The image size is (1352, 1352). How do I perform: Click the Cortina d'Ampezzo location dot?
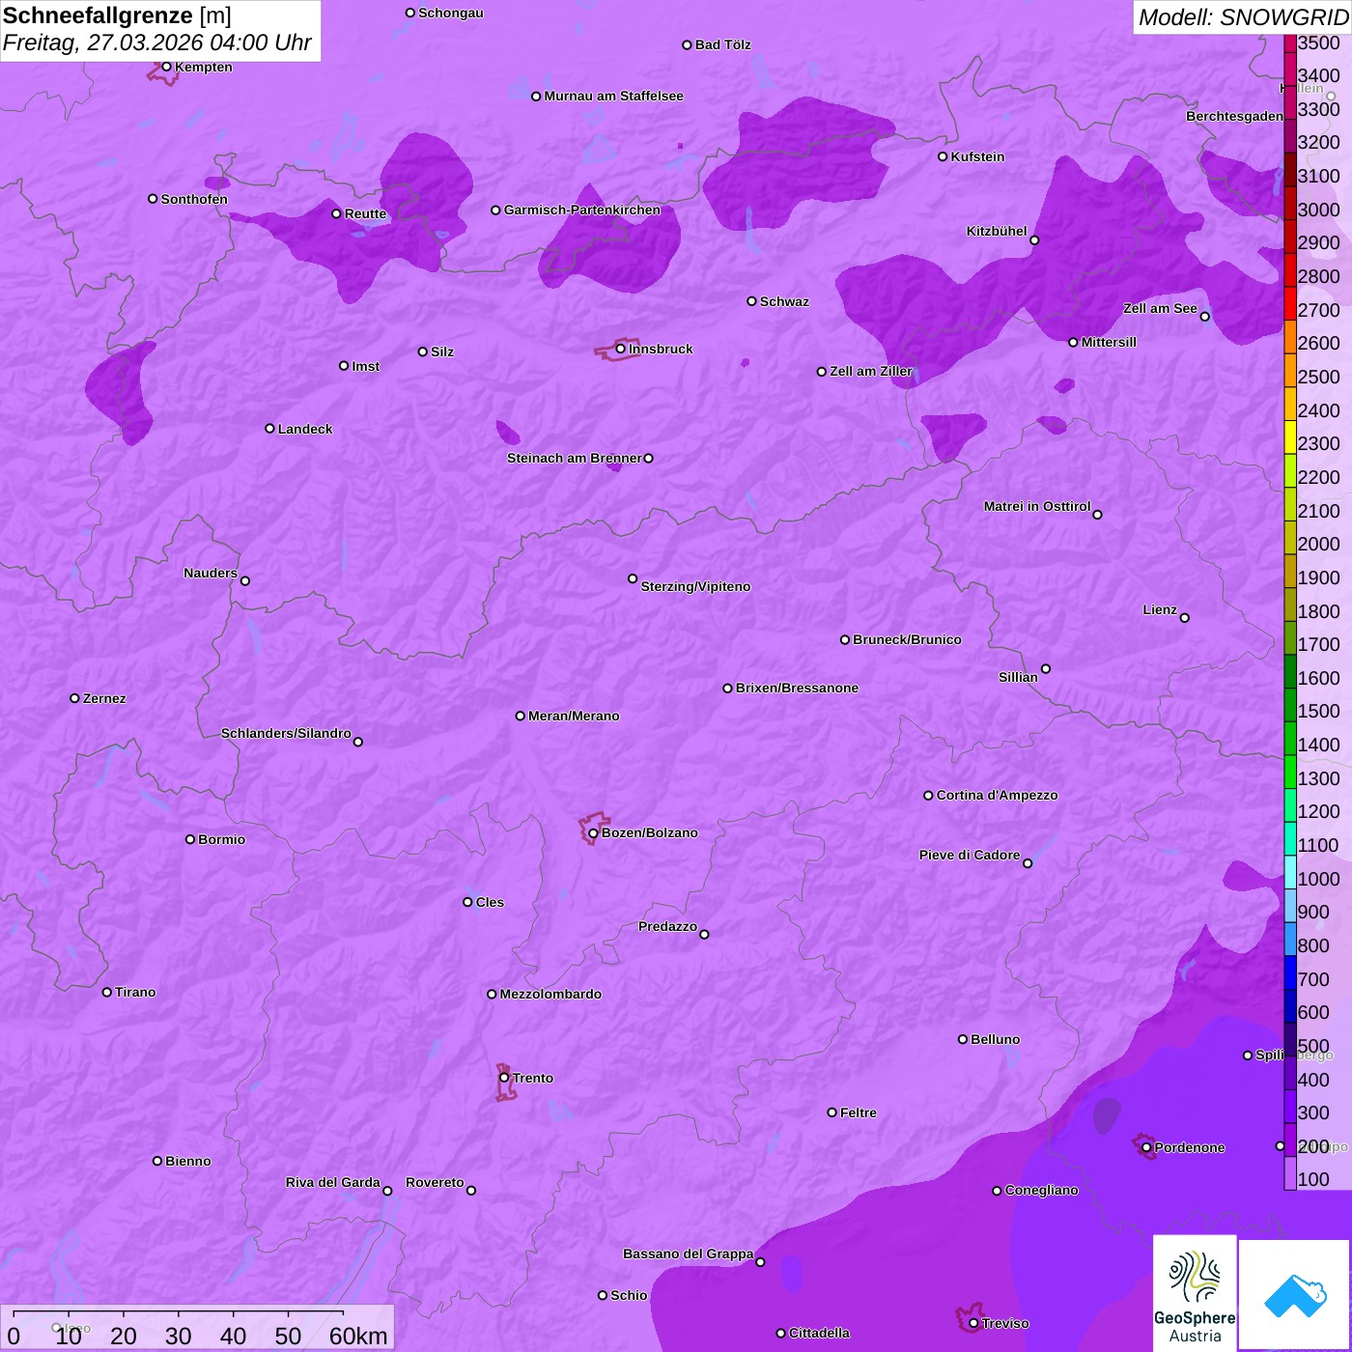[928, 796]
